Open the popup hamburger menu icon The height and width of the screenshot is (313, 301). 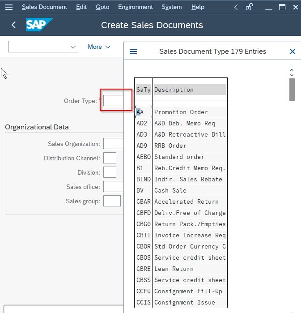pos(133,51)
